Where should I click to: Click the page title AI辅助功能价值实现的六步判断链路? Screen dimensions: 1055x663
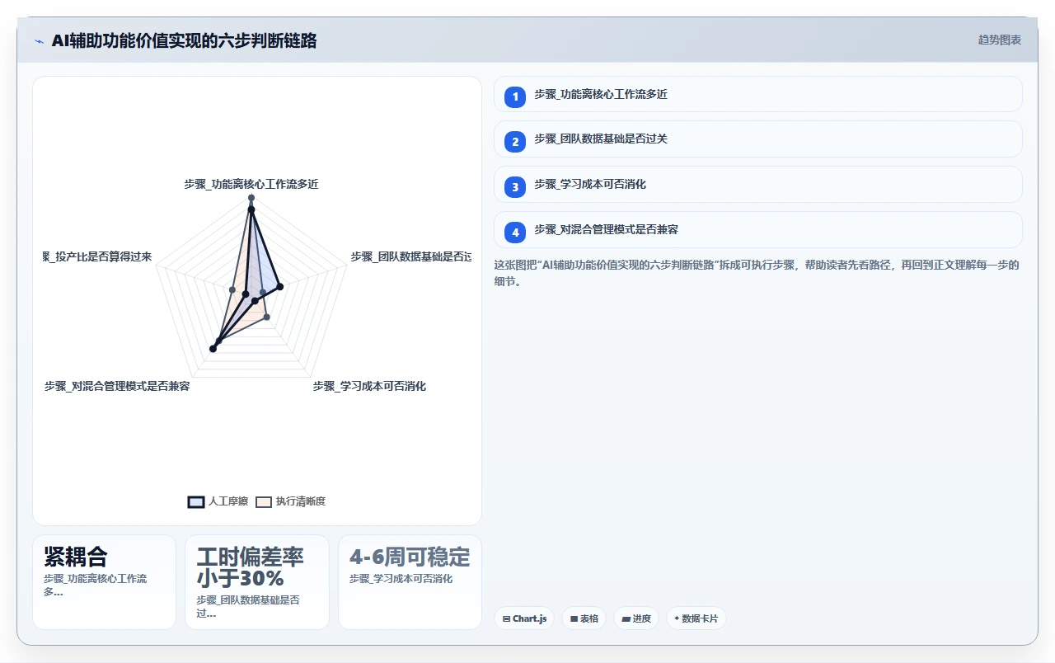(184, 40)
